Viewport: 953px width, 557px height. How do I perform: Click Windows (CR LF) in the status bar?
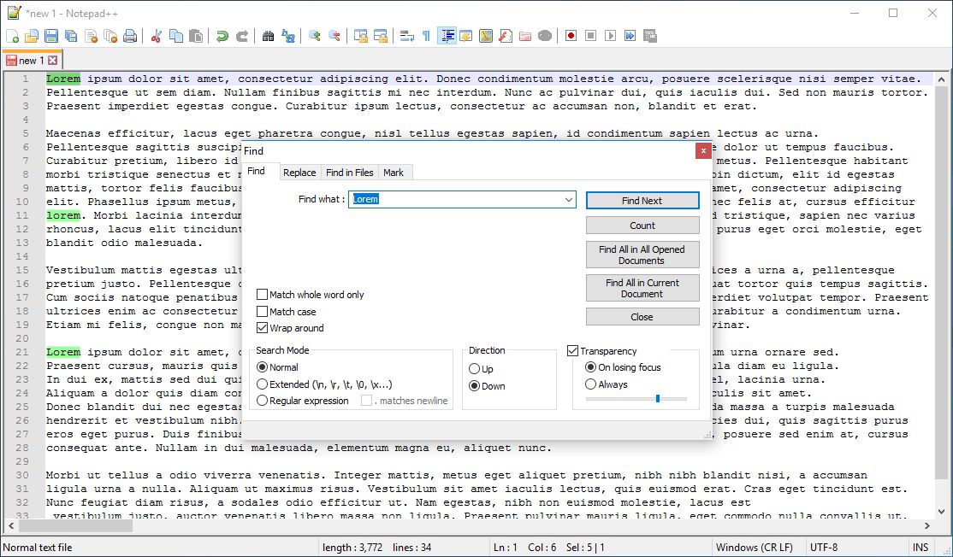point(755,548)
